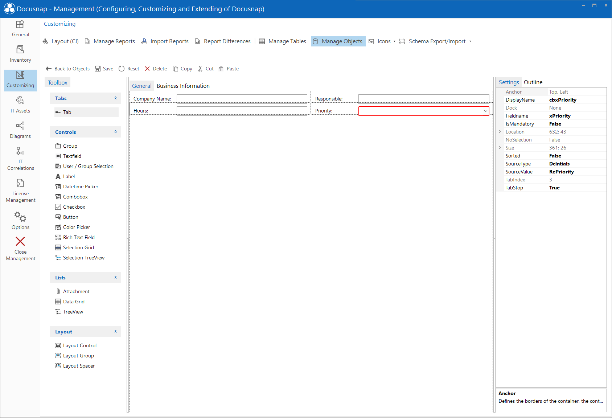612x418 pixels.
Task: Go Back to Objects
Action: point(67,69)
